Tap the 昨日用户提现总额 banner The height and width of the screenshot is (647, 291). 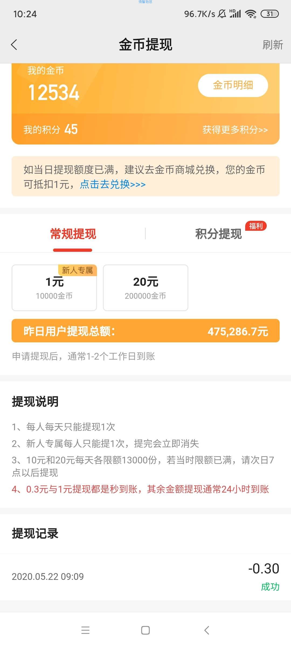coord(145,331)
